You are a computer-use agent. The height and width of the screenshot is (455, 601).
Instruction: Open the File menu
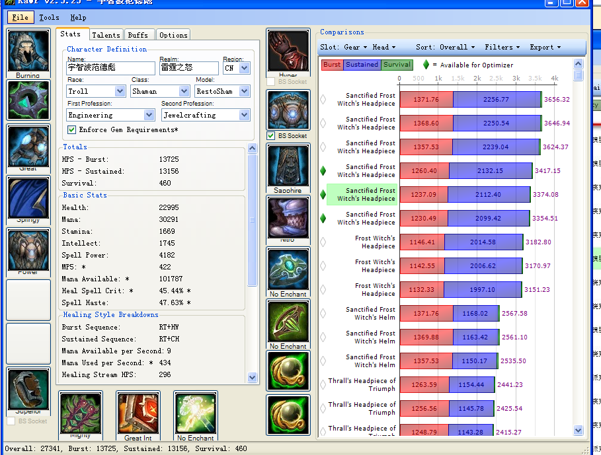click(x=20, y=18)
